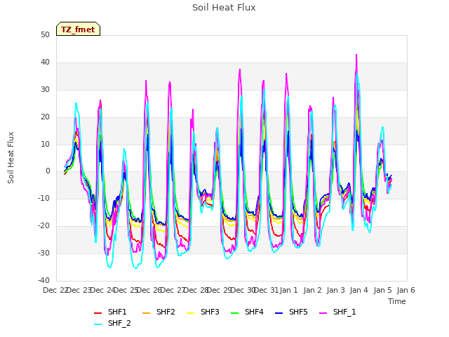Select the SHF_2 legend label
Screen dimensions: 449x337
pos(119,323)
